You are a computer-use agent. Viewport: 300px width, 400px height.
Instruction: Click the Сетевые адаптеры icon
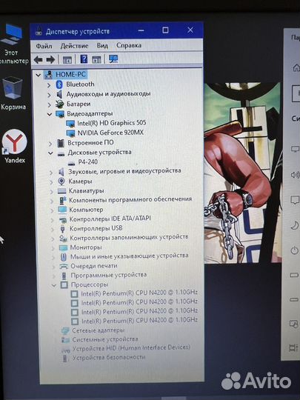click(x=65, y=330)
